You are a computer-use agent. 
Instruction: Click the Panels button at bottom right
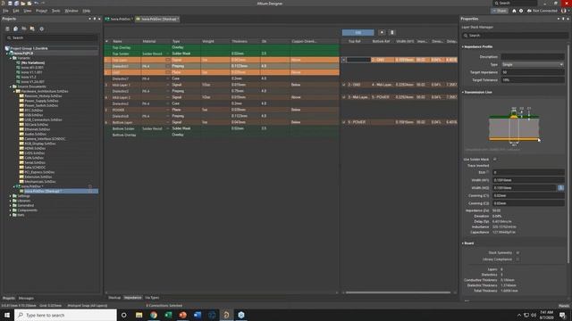tap(564, 306)
